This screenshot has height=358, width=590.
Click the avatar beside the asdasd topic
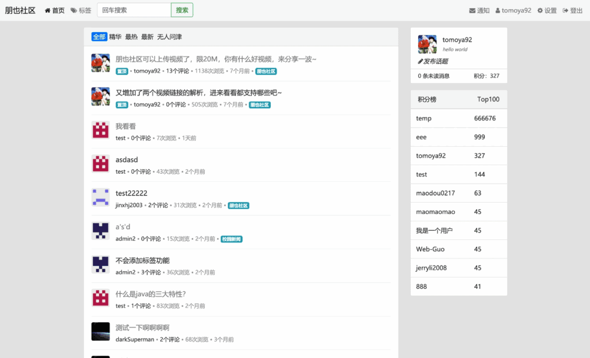pyautogui.click(x=100, y=163)
